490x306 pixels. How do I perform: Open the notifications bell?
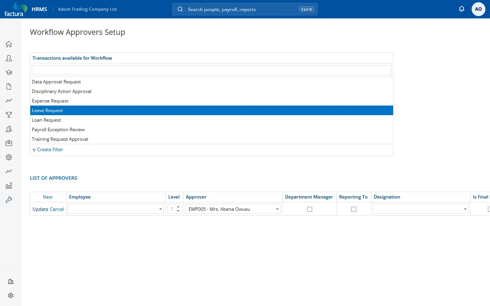pyautogui.click(x=462, y=9)
